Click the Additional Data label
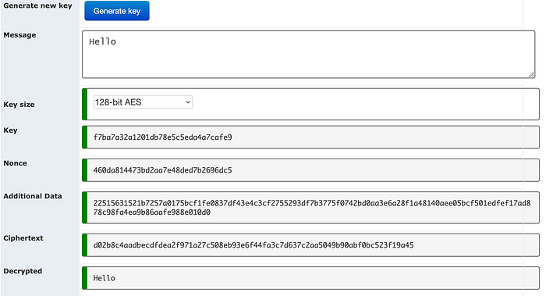This screenshot has height=296, width=546. click(x=33, y=196)
